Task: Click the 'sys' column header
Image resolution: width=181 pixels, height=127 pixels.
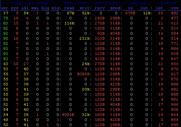Action: 15,8
